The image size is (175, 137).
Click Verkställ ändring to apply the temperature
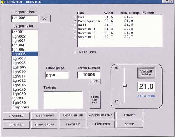pos(146,73)
